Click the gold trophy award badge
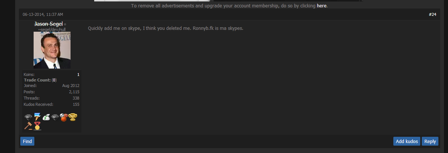 tap(73, 118)
